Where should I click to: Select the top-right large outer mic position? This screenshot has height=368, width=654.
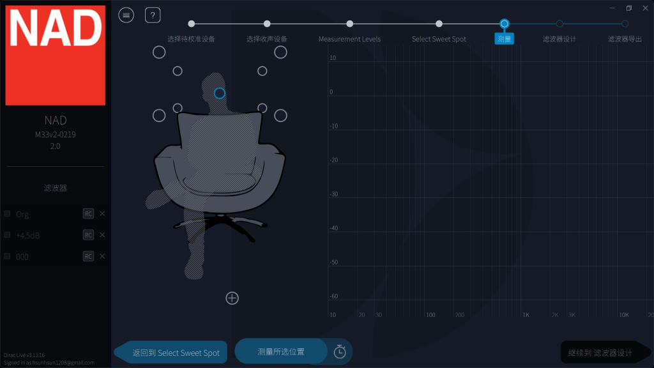tap(280, 52)
